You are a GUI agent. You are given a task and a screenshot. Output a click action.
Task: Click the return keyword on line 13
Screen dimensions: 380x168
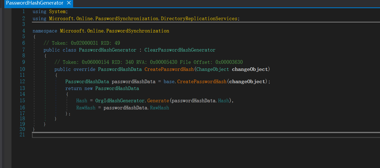point(73,89)
